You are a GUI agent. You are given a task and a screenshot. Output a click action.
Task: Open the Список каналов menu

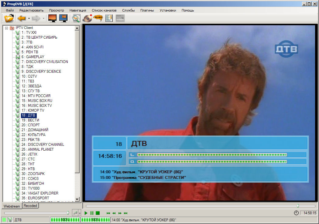tap(104, 10)
